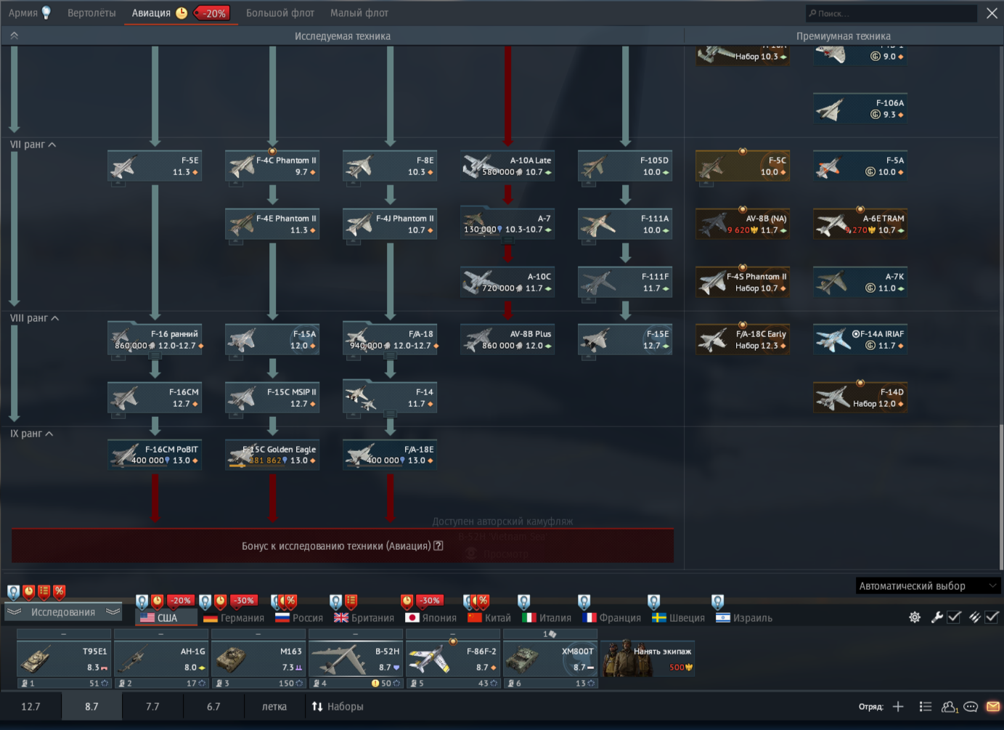Open the orange mail envelope icon
This screenshot has width=1004, height=730.
point(993,706)
